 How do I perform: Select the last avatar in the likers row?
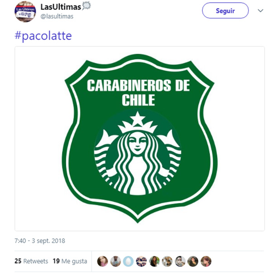coord(206,261)
